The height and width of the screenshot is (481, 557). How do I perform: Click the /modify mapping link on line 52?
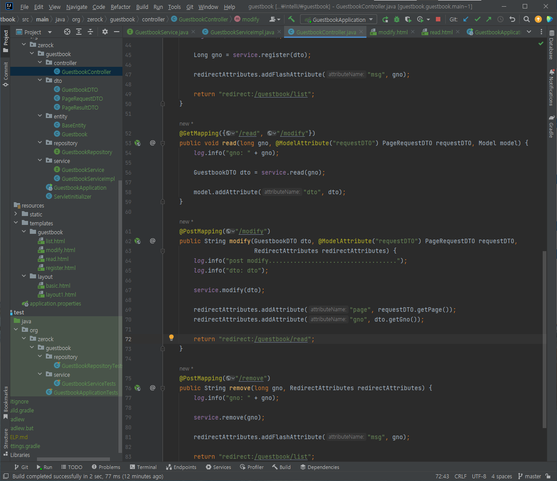293,133
